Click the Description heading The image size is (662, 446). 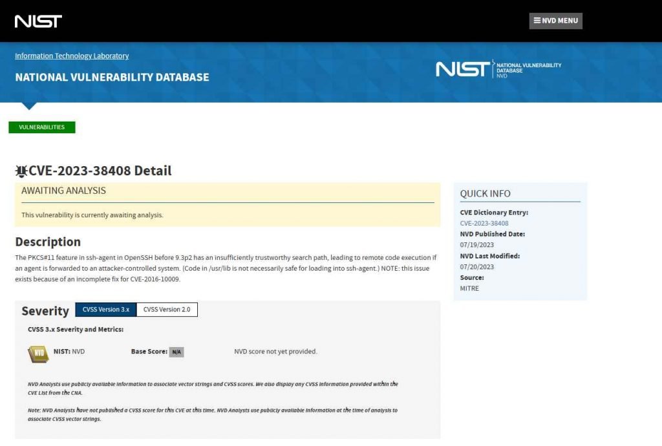click(48, 242)
